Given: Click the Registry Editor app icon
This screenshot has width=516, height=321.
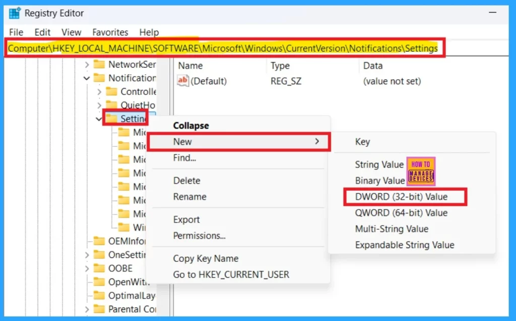Looking at the screenshot, I should click(15, 14).
